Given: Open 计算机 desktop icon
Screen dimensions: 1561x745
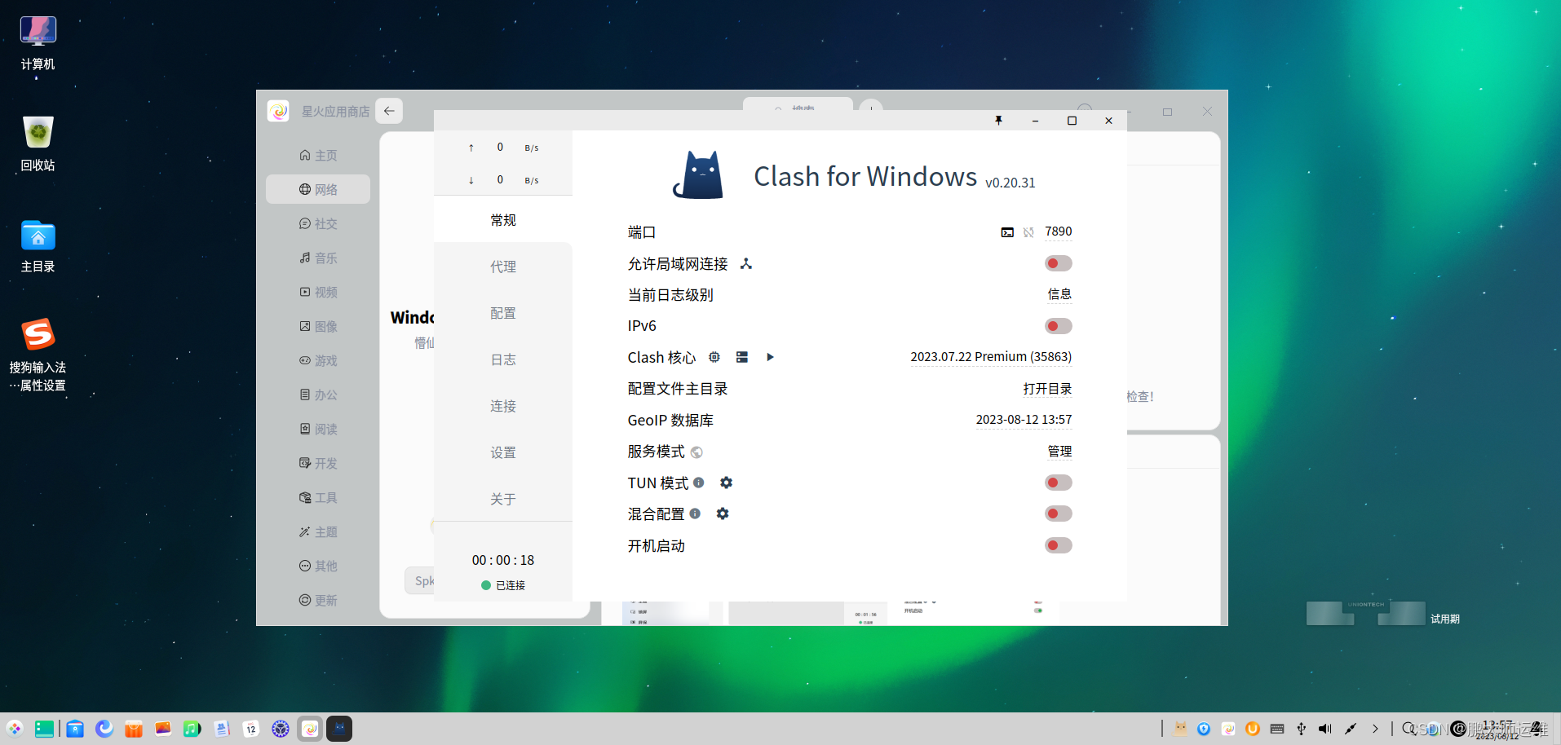Looking at the screenshot, I should point(38,44).
